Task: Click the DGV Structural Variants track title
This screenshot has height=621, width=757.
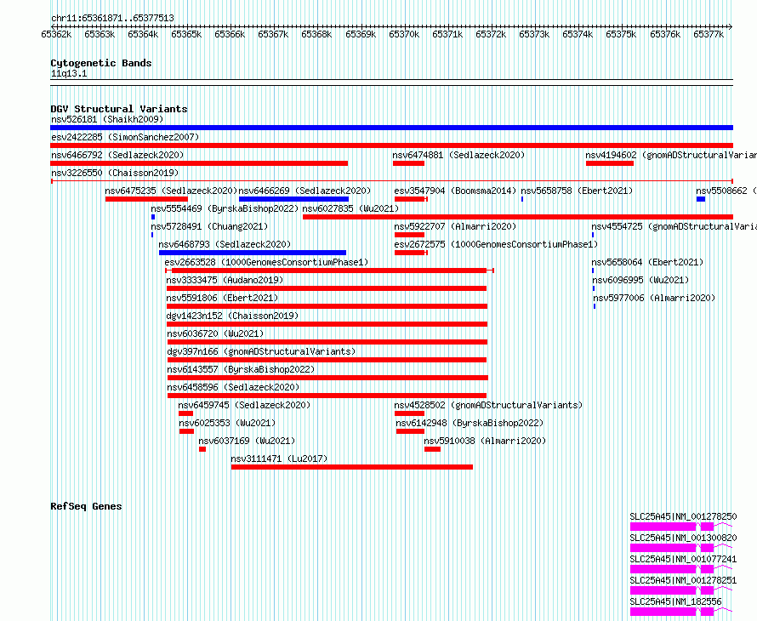Action: [x=119, y=109]
